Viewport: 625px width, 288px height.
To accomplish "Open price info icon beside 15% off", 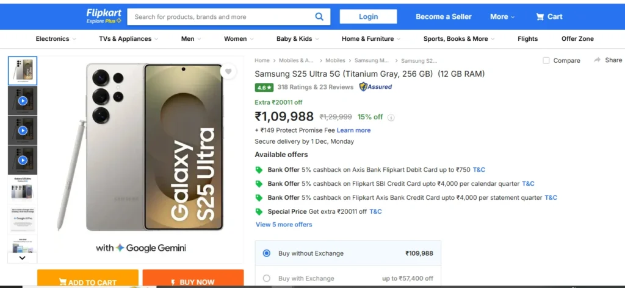I will 391,118.
